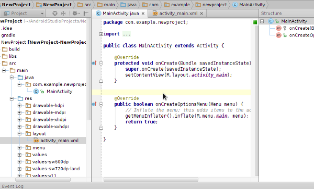Click the R.menu.main reference in code
The height and width of the screenshot is (189, 314).
point(212,116)
